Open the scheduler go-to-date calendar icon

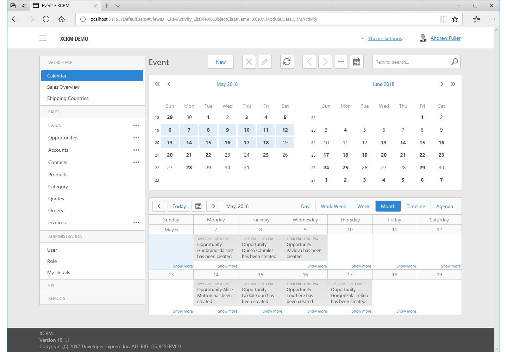tap(198, 206)
